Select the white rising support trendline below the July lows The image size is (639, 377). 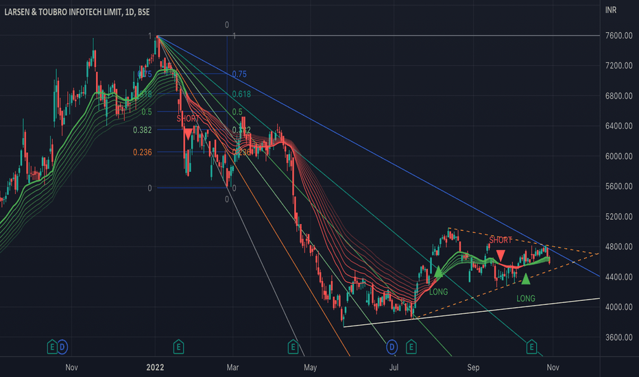coord(472,313)
